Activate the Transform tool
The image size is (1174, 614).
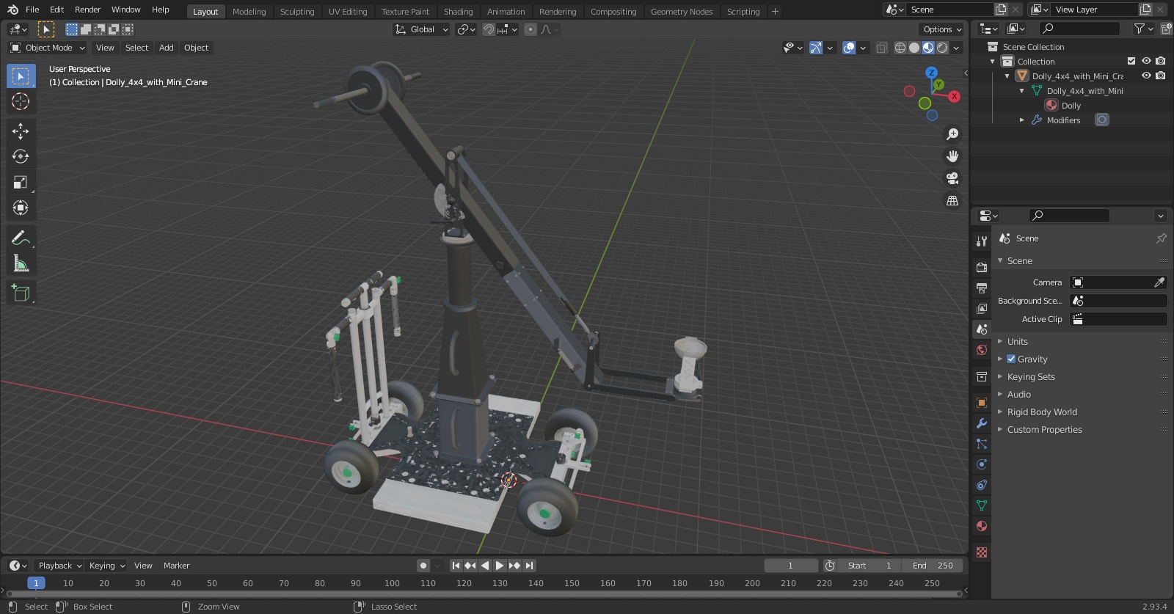coord(21,208)
